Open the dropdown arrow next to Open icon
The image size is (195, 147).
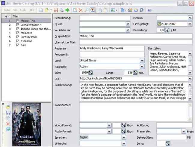[51, 10]
